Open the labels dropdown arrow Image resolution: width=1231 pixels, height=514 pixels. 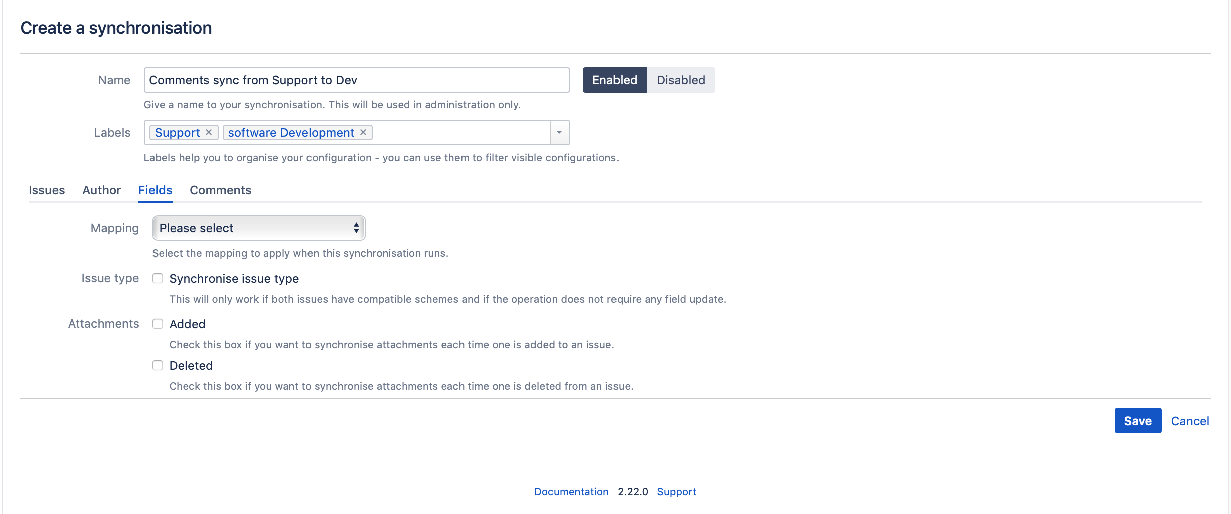[559, 132]
